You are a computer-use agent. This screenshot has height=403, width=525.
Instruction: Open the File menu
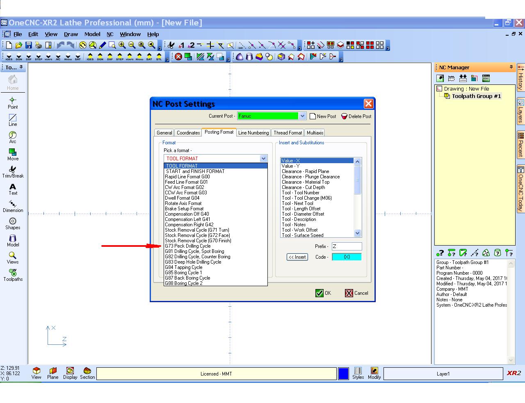[x=18, y=34]
